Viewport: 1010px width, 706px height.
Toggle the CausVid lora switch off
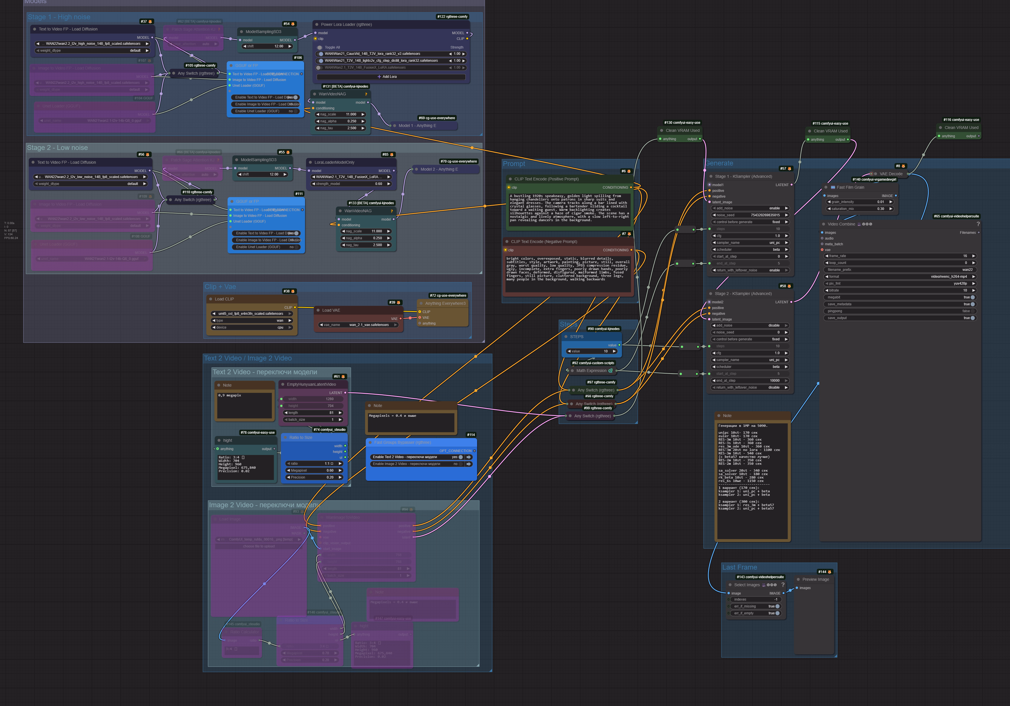(321, 54)
